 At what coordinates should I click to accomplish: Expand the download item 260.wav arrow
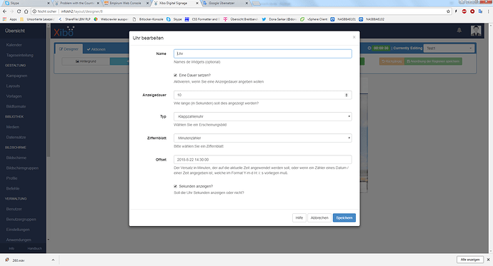point(53,260)
